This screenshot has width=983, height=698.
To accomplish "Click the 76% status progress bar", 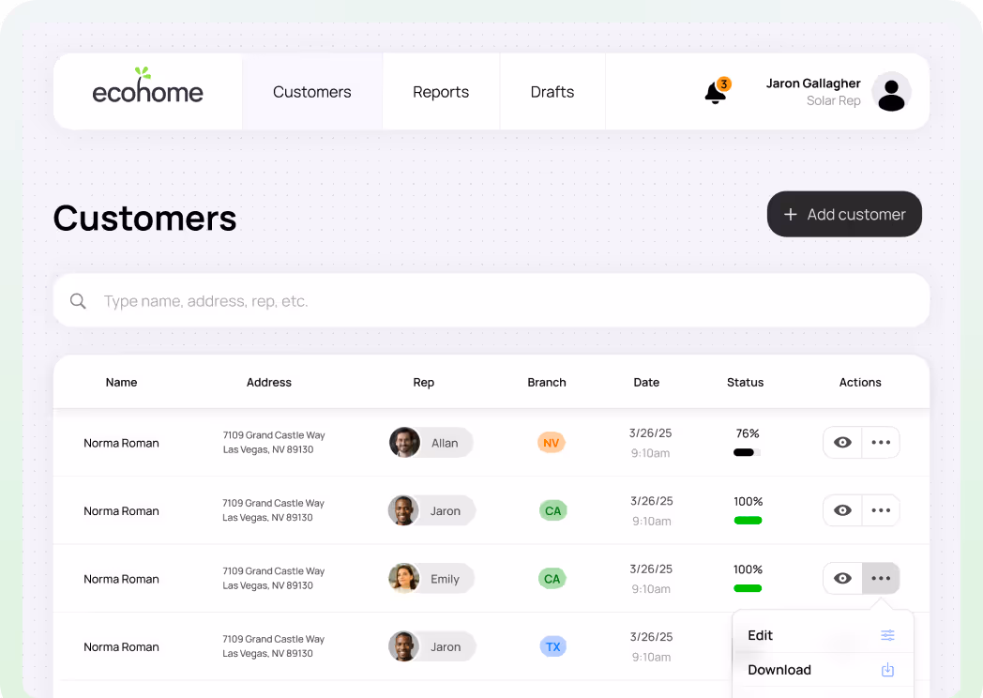I will (x=747, y=452).
